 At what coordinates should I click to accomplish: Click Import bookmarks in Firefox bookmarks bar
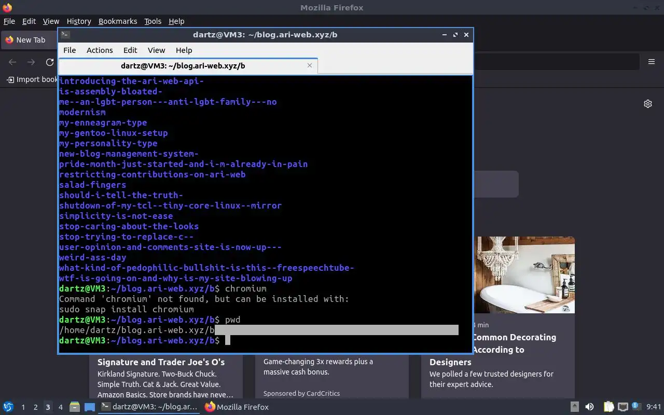click(32, 79)
